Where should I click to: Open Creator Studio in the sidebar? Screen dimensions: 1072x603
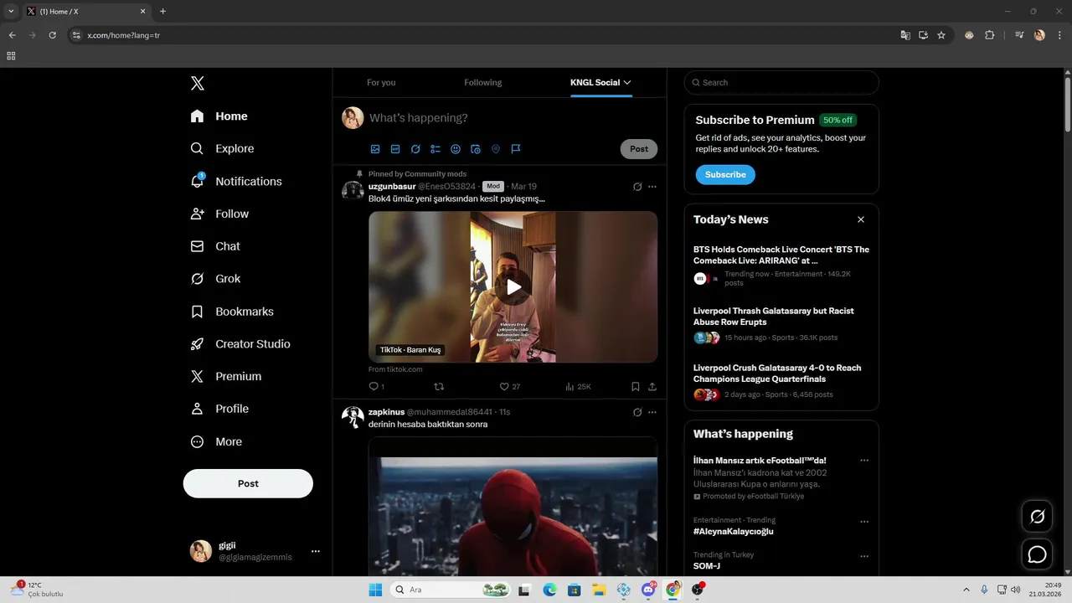pos(240,344)
